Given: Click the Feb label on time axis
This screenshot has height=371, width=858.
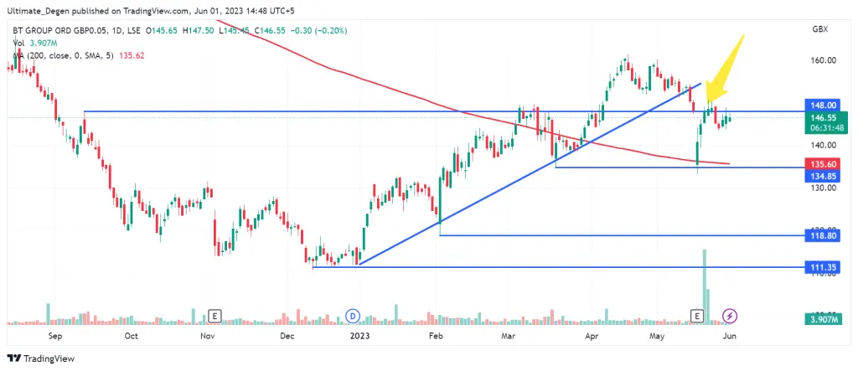Looking at the screenshot, I should coord(436,336).
